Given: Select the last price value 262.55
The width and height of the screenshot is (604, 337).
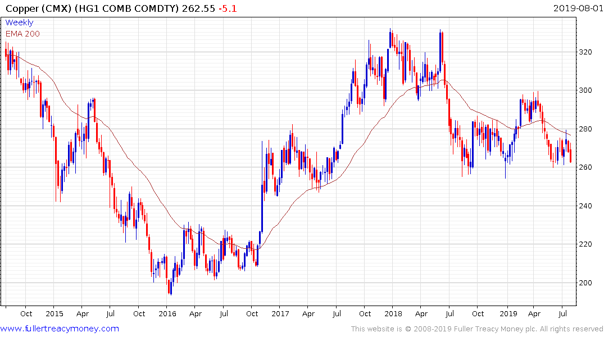Looking at the screenshot, I should [x=198, y=8].
